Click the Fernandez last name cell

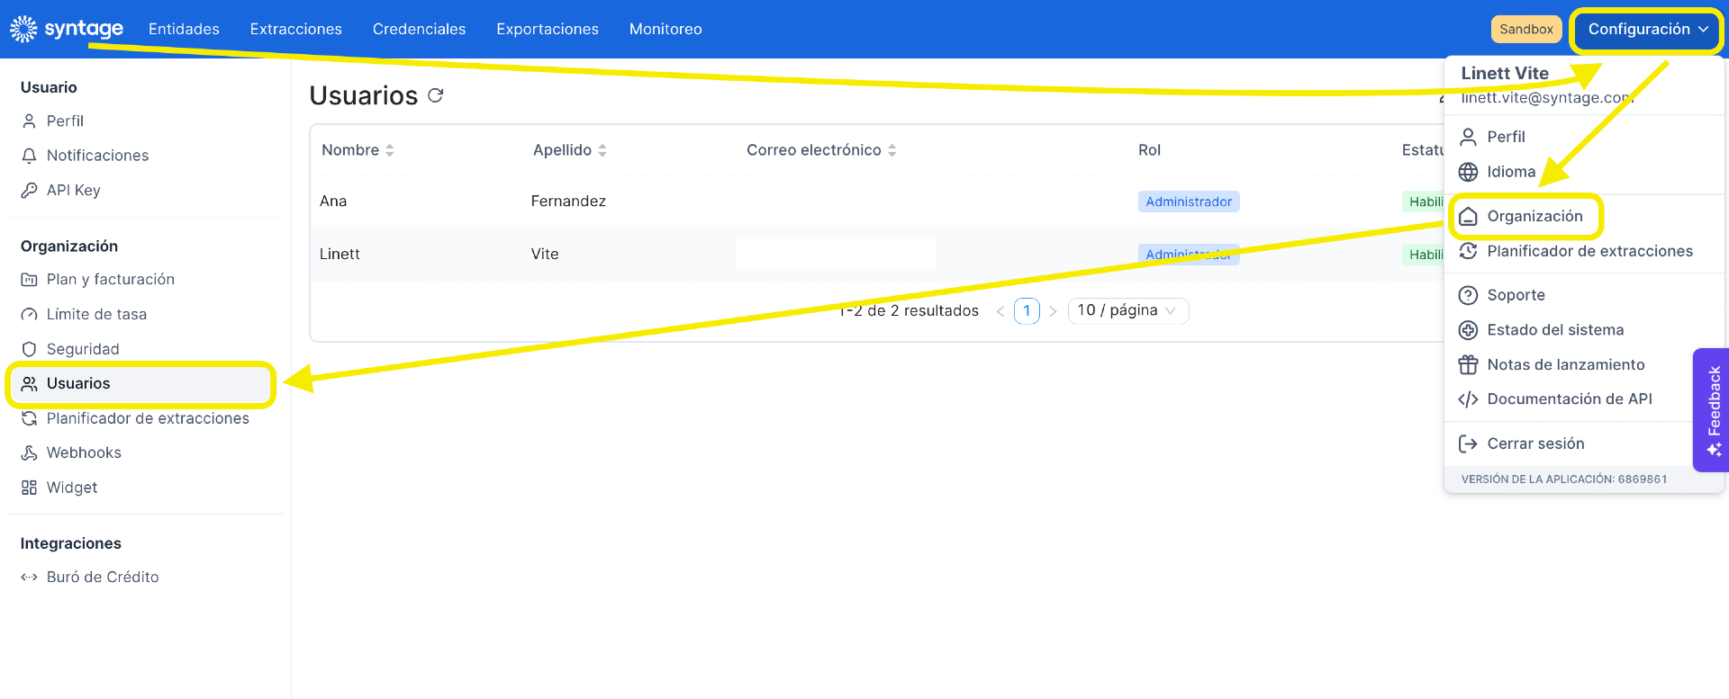click(568, 202)
